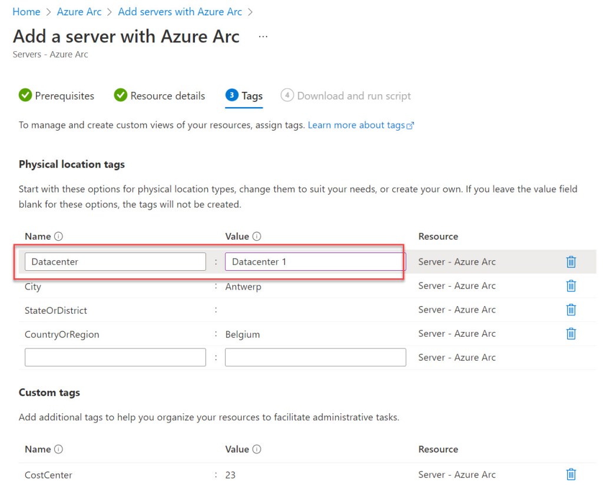Open Azure Arc breadcrumb link
603x485 pixels.
coord(79,12)
